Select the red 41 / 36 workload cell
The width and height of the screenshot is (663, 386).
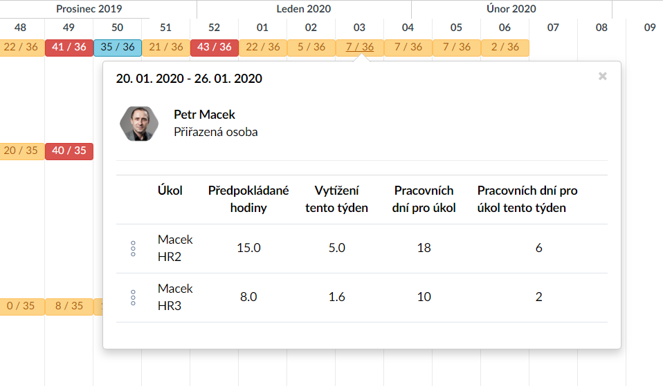(x=69, y=47)
